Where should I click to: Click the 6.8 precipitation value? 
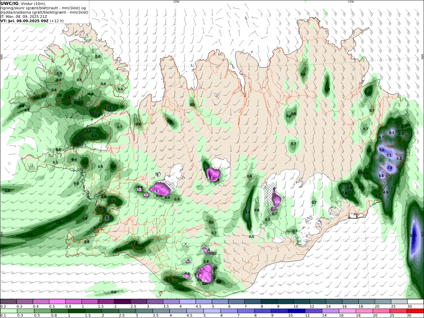click(x=381, y=176)
